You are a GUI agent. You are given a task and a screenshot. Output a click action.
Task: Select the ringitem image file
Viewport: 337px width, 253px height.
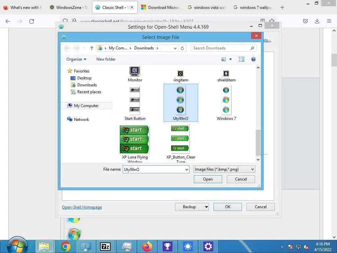pyautogui.click(x=181, y=76)
